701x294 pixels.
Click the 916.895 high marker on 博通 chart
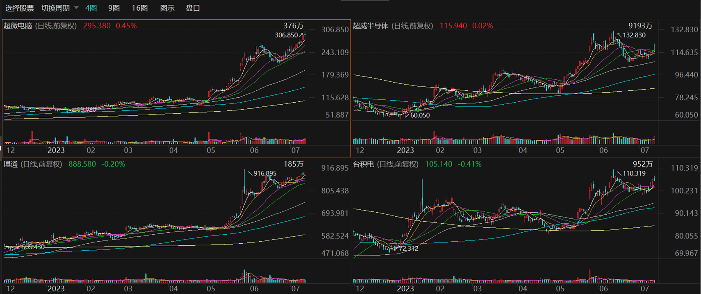click(265, 173)
